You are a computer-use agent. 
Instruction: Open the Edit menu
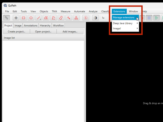click(15, 12)
